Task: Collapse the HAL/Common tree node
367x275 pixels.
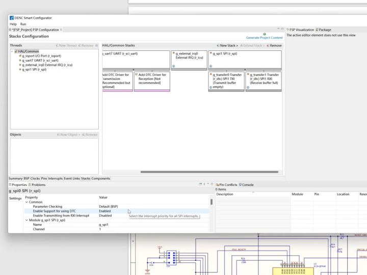Action: point(12,51)
